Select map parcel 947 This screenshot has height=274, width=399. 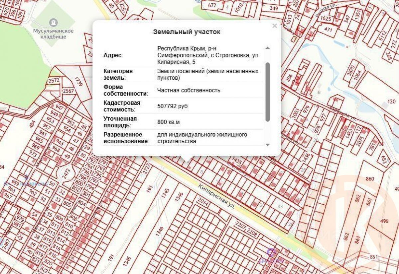60,107
